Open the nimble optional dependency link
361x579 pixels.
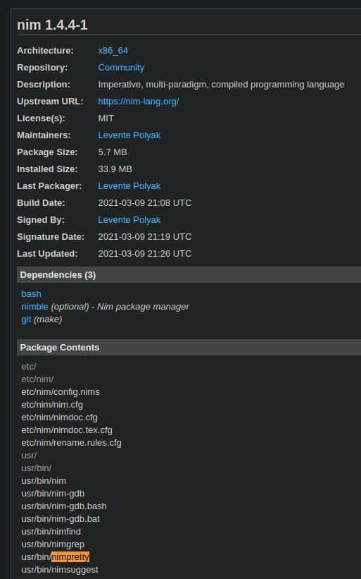(x=34, y=307)
